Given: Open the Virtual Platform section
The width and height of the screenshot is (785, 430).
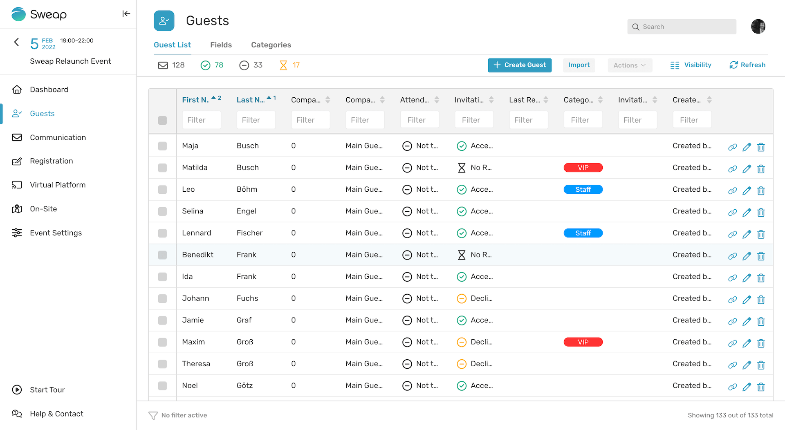Looking at the screenshot, I should [x=58, y=185].
